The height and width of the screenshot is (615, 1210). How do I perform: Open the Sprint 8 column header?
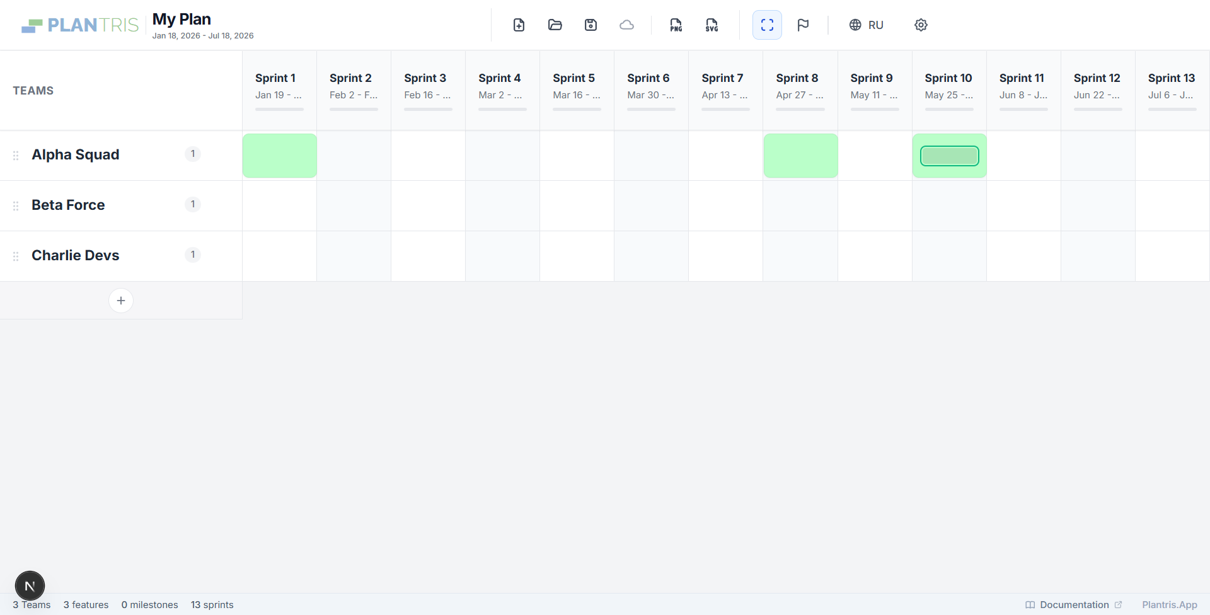point(800,90)
